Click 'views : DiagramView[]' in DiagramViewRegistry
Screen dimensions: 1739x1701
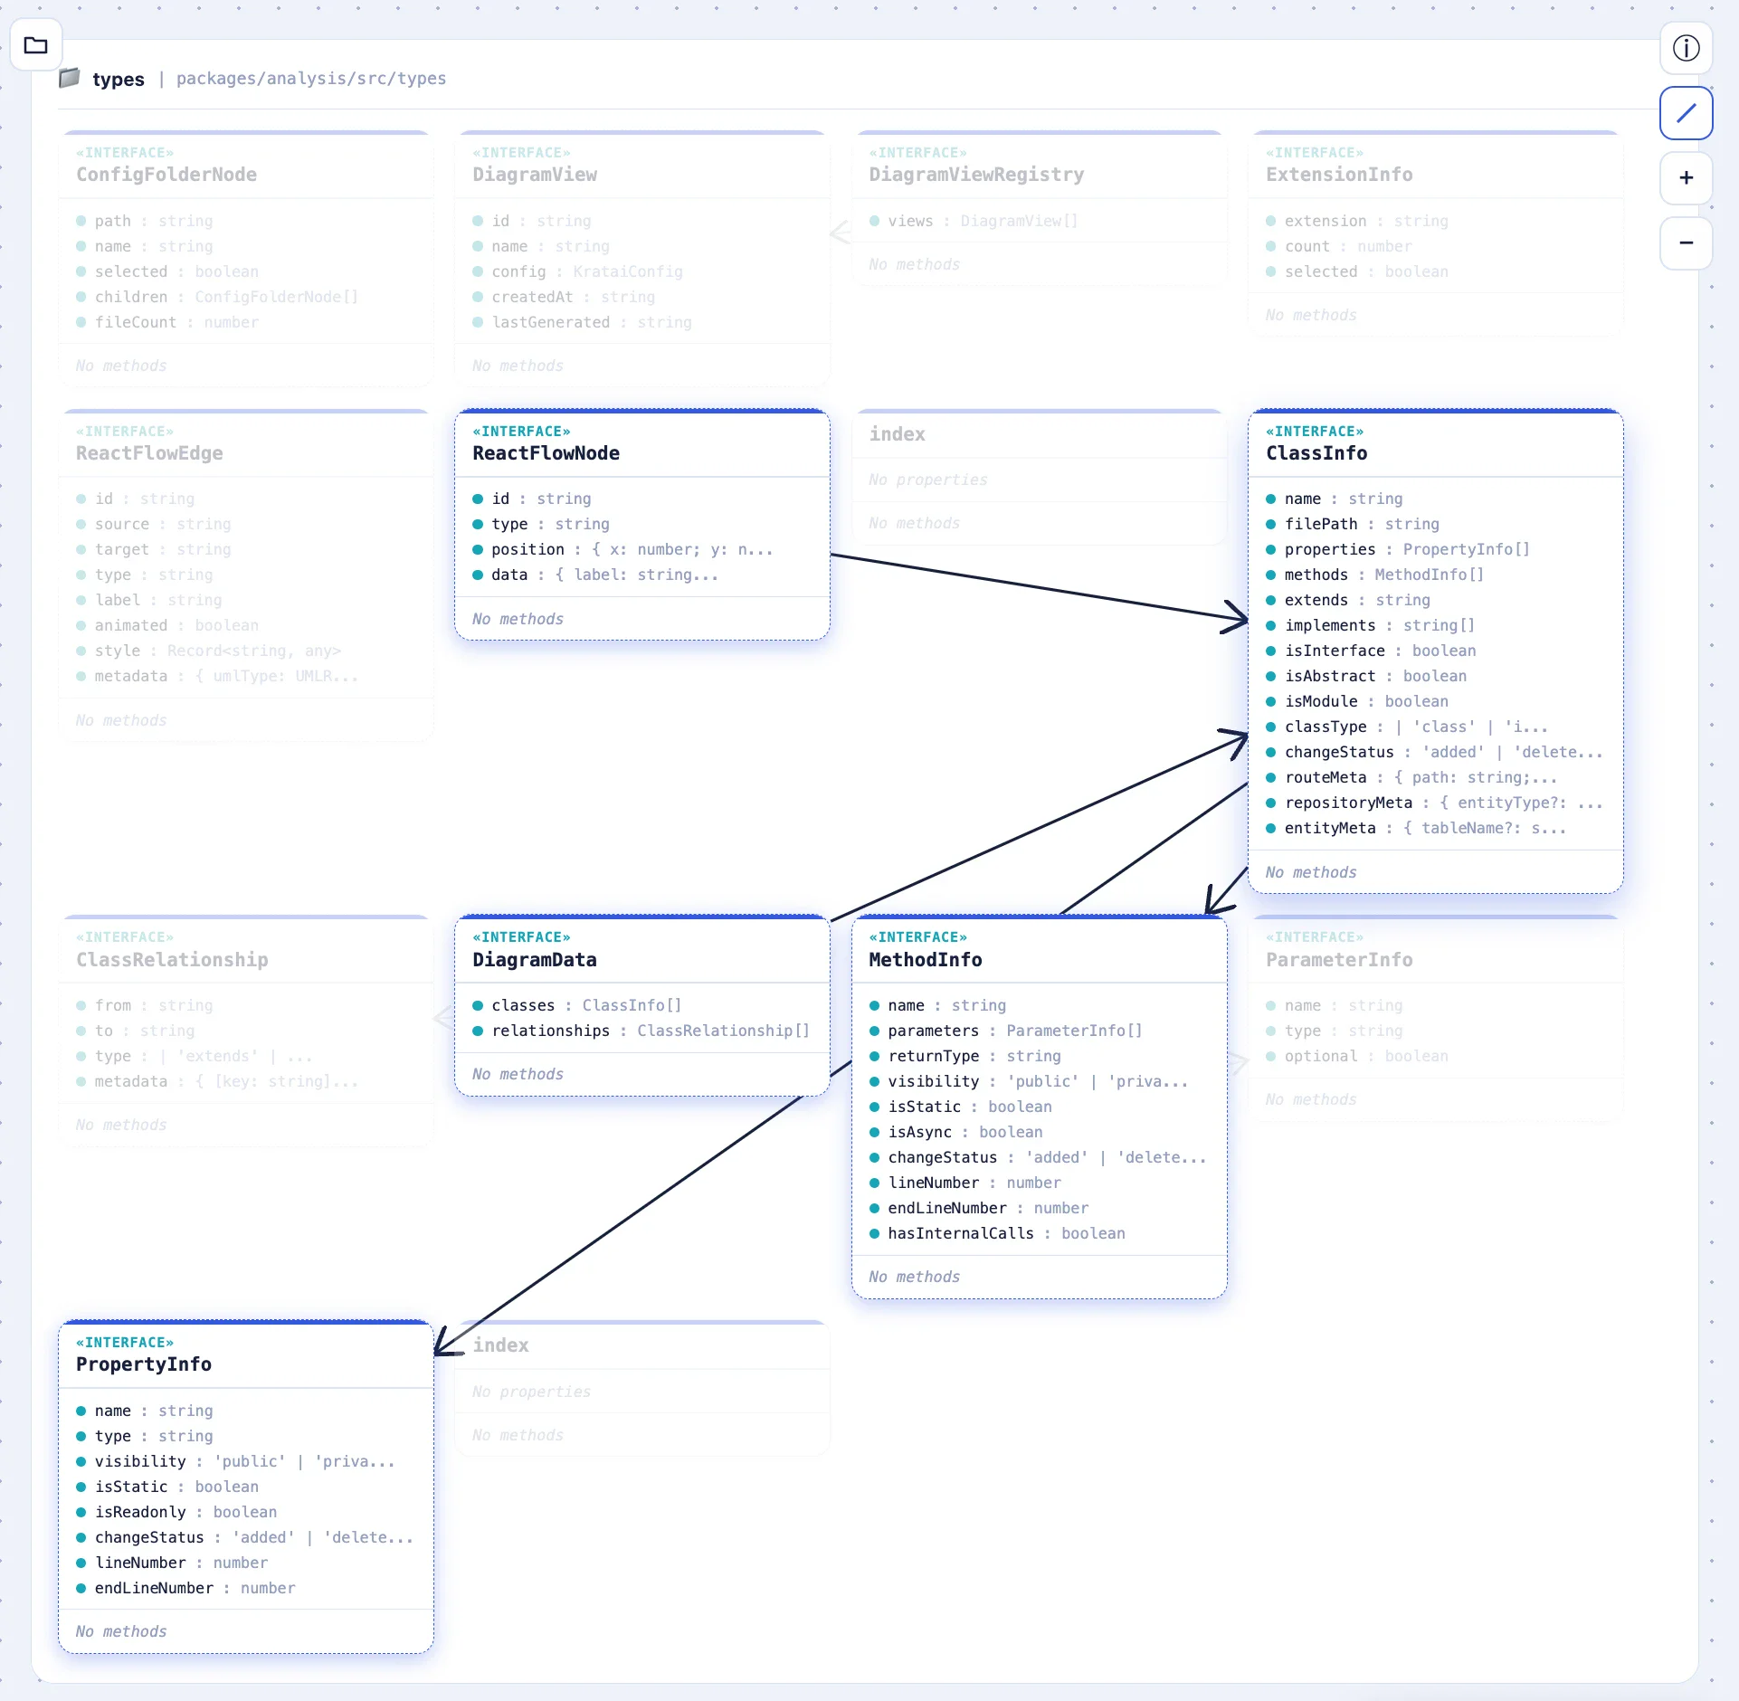pyautogui.click(x=1039, y=221)
